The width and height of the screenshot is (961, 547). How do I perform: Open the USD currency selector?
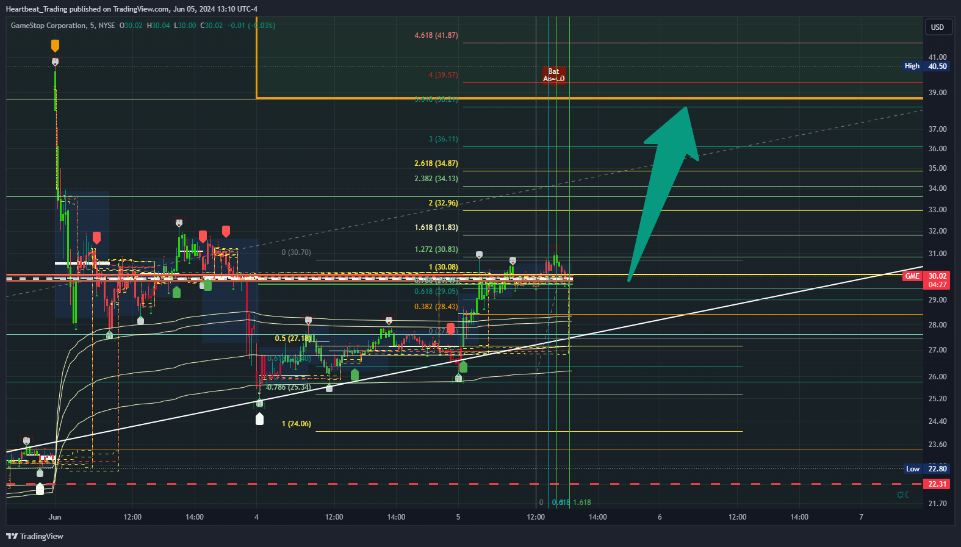click(937, 27)
